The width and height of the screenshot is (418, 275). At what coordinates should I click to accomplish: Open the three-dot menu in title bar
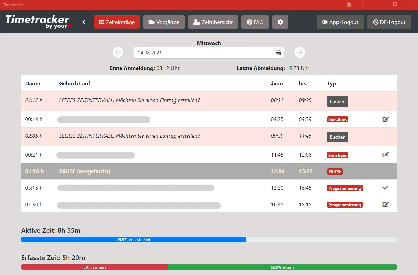[x=363, y=5]
